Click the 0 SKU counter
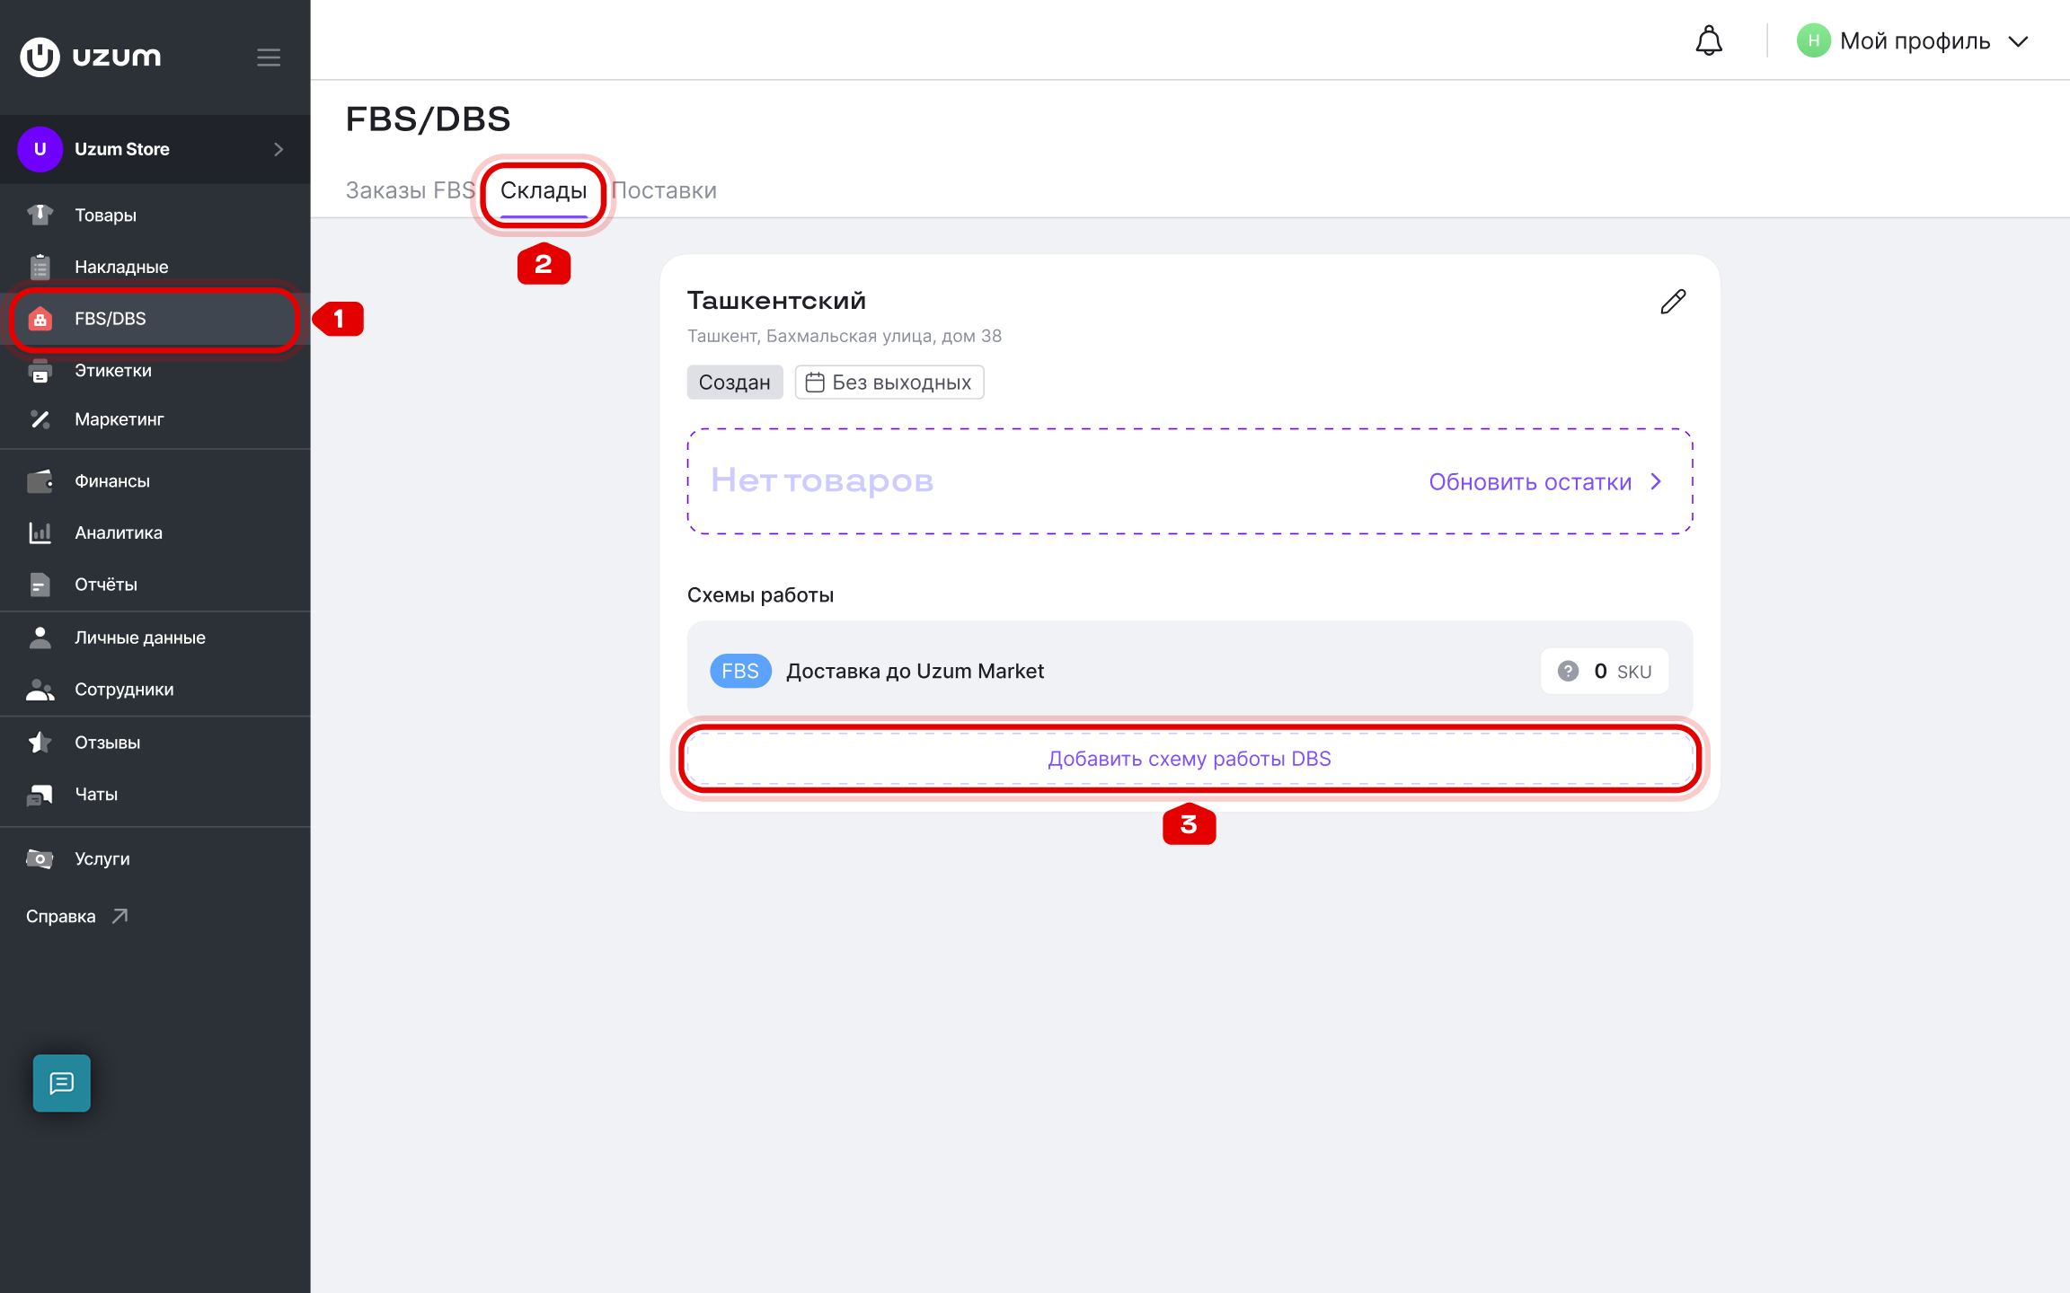 (1605, 671)
